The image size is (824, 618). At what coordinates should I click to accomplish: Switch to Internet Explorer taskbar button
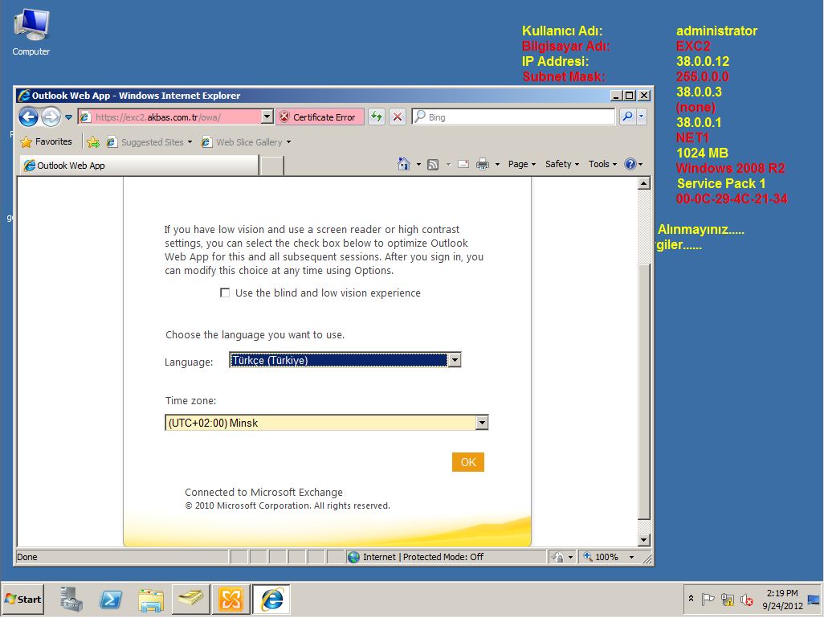(x=271, y=599)
